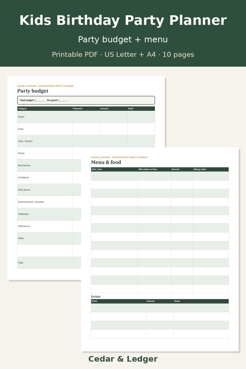Click the 'Dish / item' column header
Image resolution: width=246 pixels, height=369 pixels.
(114, 169)
